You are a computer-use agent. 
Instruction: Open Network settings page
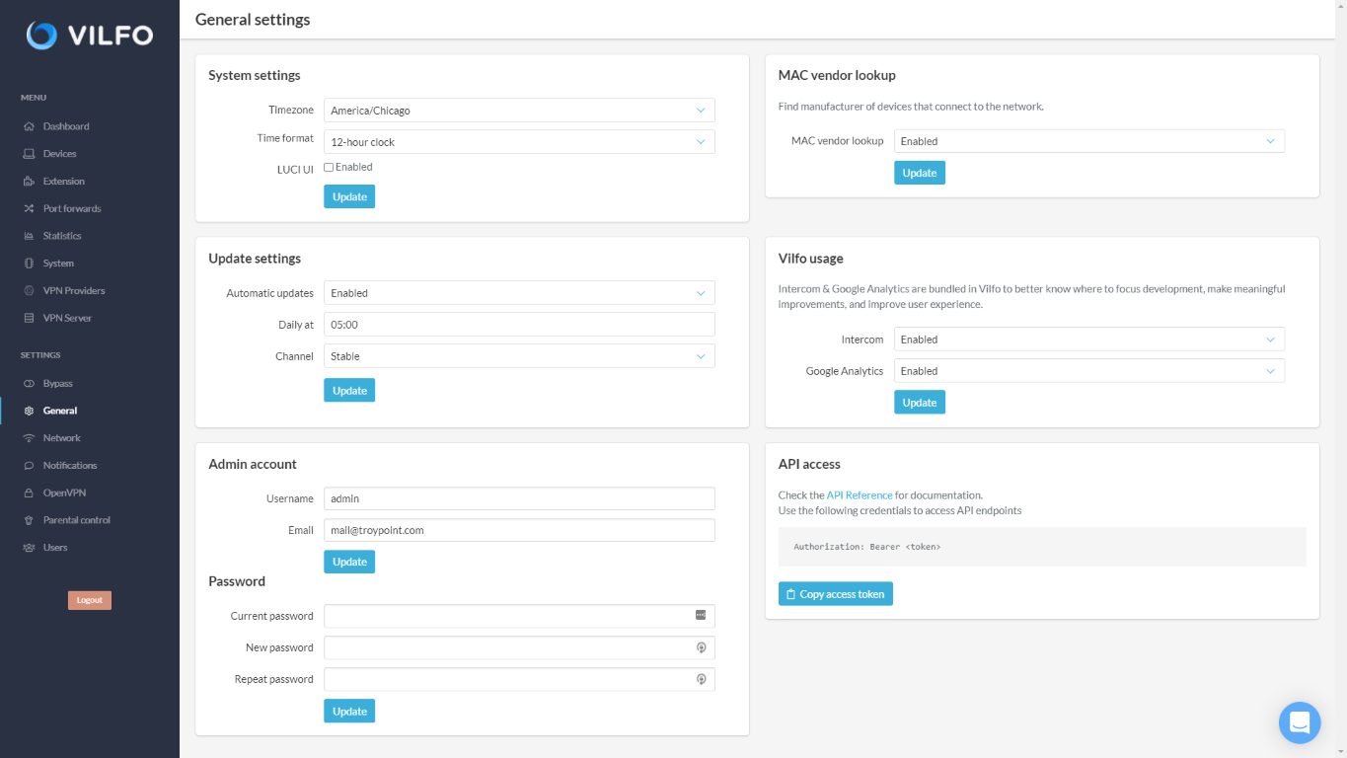(62, 438)
